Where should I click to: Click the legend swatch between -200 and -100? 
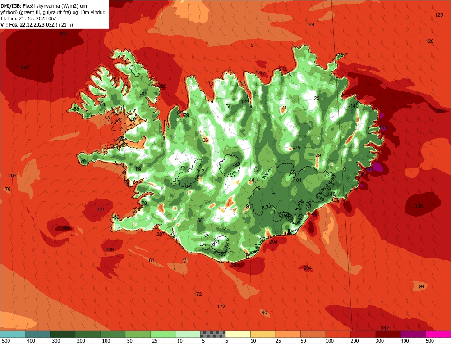(88, 334)
